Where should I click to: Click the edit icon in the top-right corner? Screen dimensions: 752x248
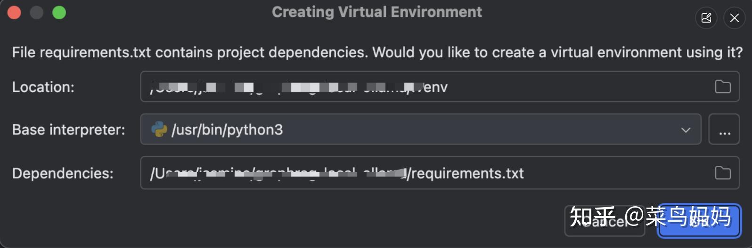point(706,18)
